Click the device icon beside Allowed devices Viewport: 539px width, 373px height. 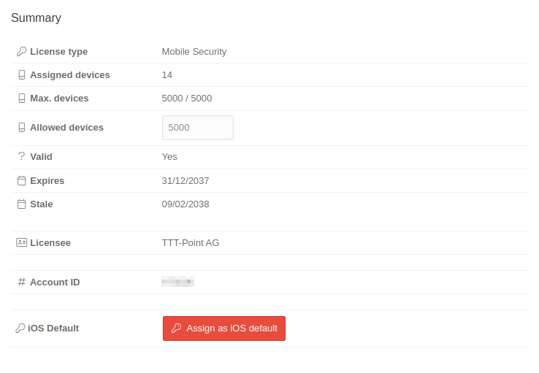[x=21, y=128]
